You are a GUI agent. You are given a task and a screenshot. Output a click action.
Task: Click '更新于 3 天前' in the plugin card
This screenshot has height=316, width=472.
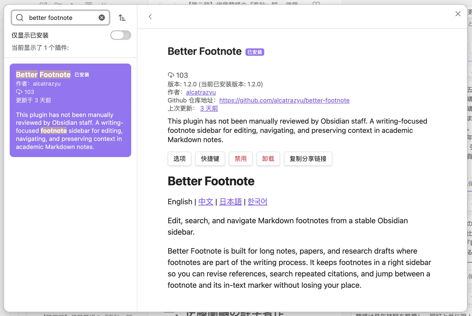pyautogui.click(x=33, y=100)
